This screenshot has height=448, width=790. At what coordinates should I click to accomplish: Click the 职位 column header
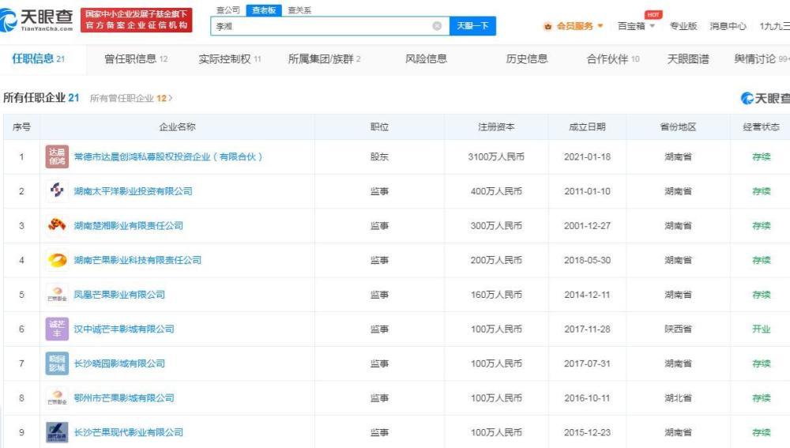(379, 127)
